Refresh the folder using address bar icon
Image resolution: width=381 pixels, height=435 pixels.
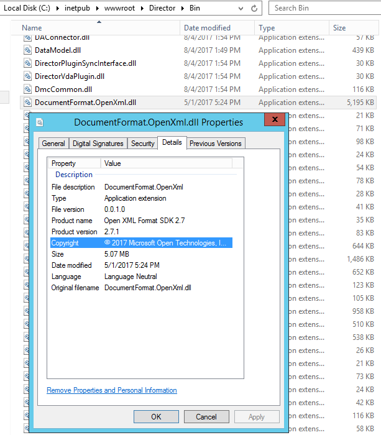[x=255, y=8]
